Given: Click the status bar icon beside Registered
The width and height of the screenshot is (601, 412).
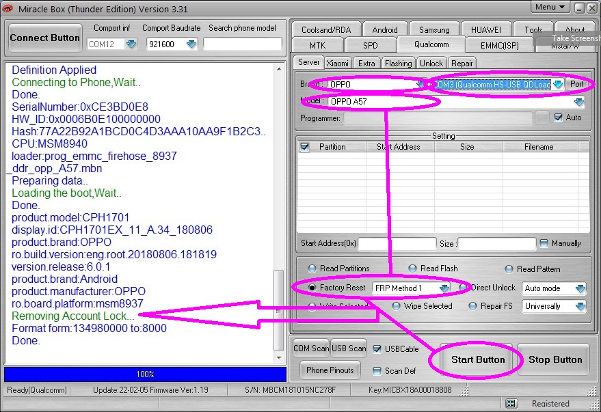Looking at the screenshot, I should point(510,403).
